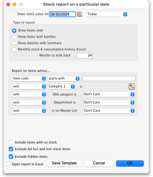
Task: Uncheck Exclude Ad hoc and non stock items
Action: pyautogui.click(x=11, y=149)
